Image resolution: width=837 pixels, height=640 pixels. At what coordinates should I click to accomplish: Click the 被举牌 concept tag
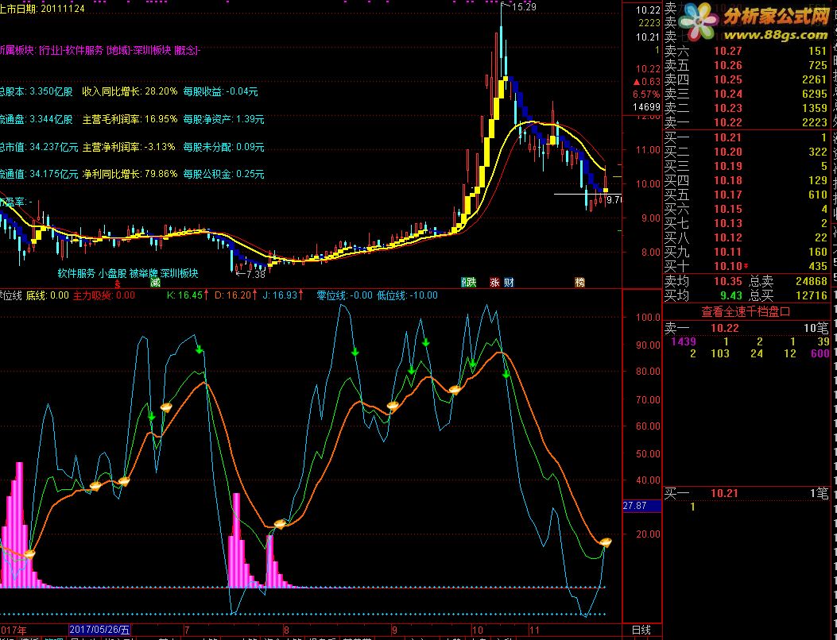point(144,274)
